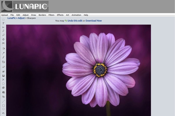Open the File menu
This screenshot has width=175, height=116.
12,15
